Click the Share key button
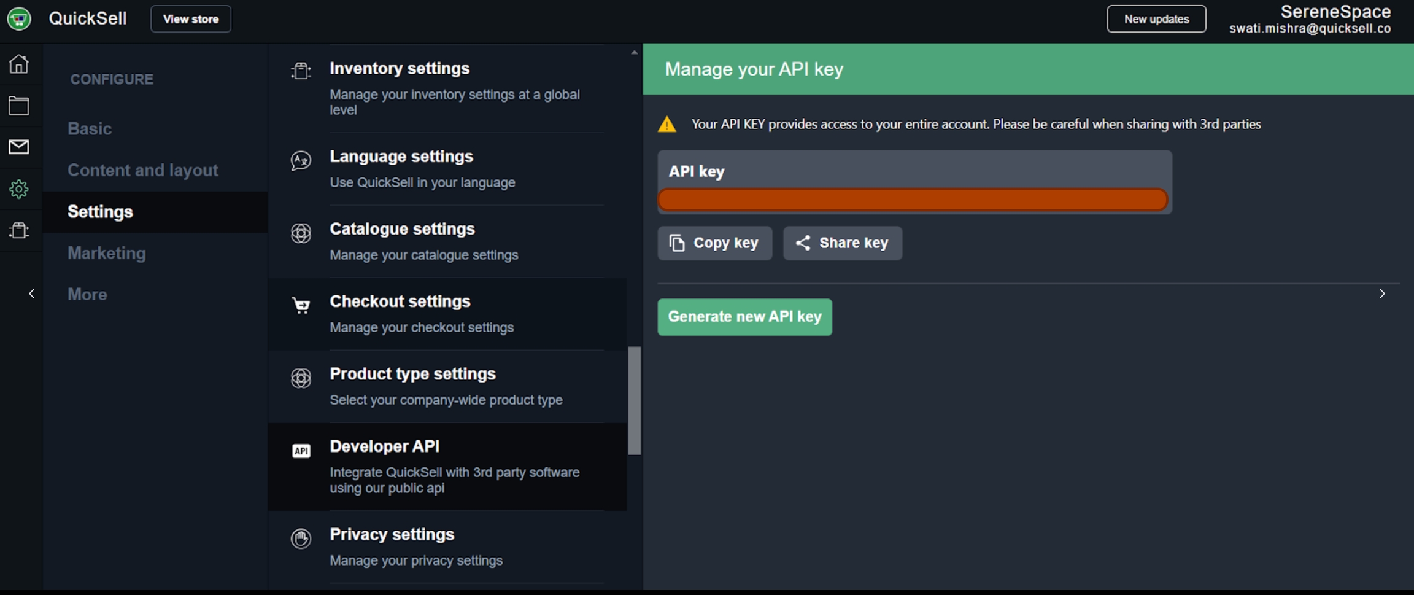Image resolution: width=1414 pixels, height=595 pixels. pyautogui.click(x=842, y=243)
